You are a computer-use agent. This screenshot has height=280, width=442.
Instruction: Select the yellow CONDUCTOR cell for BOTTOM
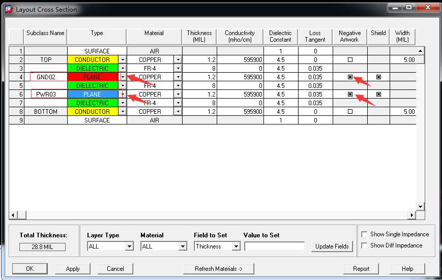click(93, 112)
